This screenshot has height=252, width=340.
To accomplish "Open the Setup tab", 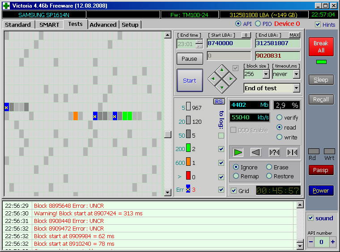I will coord(130,25).
